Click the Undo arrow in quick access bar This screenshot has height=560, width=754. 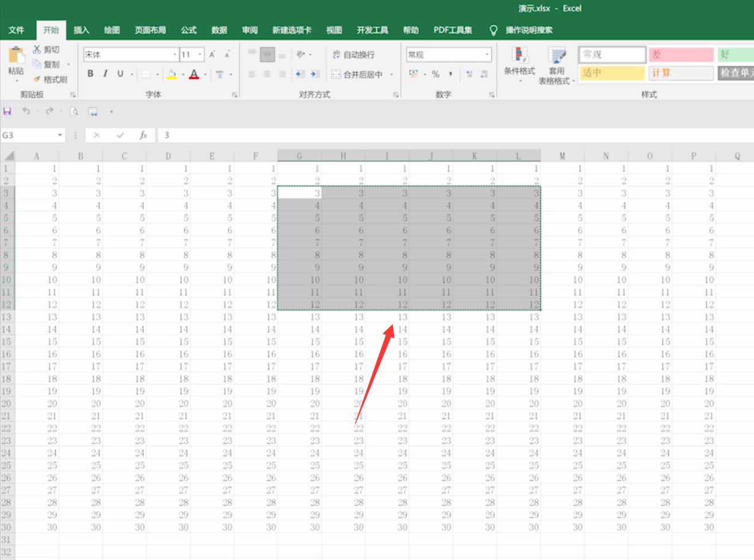(x=26, y=111)
